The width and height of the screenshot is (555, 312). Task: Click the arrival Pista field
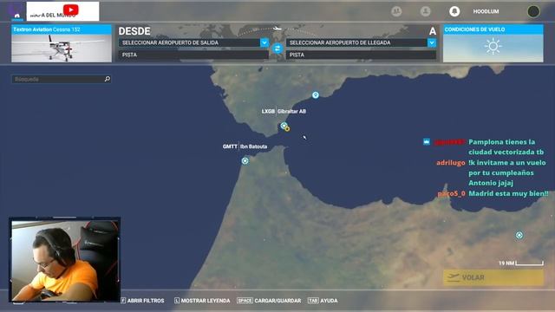pos(361,55)
